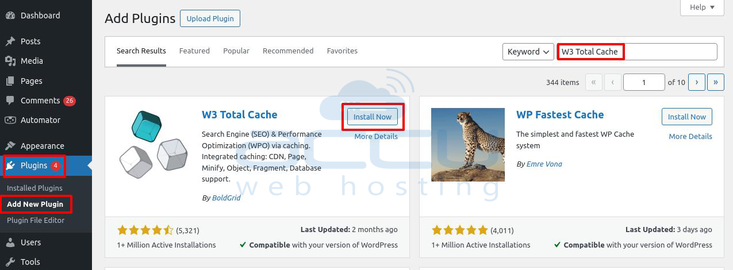Click the 'Add Plugins' page heading
This screenshot has width=733, height=270.
(x=140, y=18)
